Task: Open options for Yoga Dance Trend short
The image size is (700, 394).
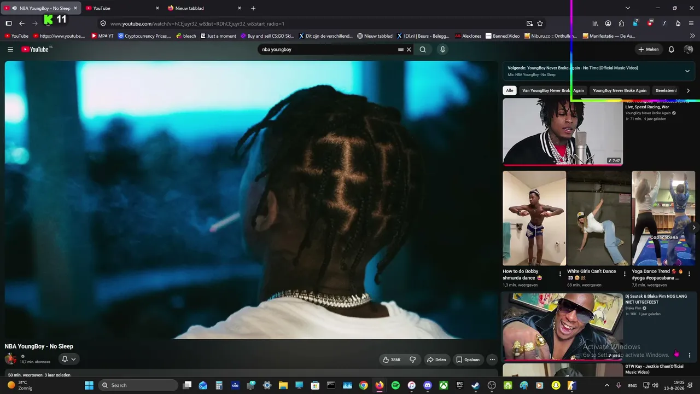Action: pyautogui.click(x=689, y=274)
